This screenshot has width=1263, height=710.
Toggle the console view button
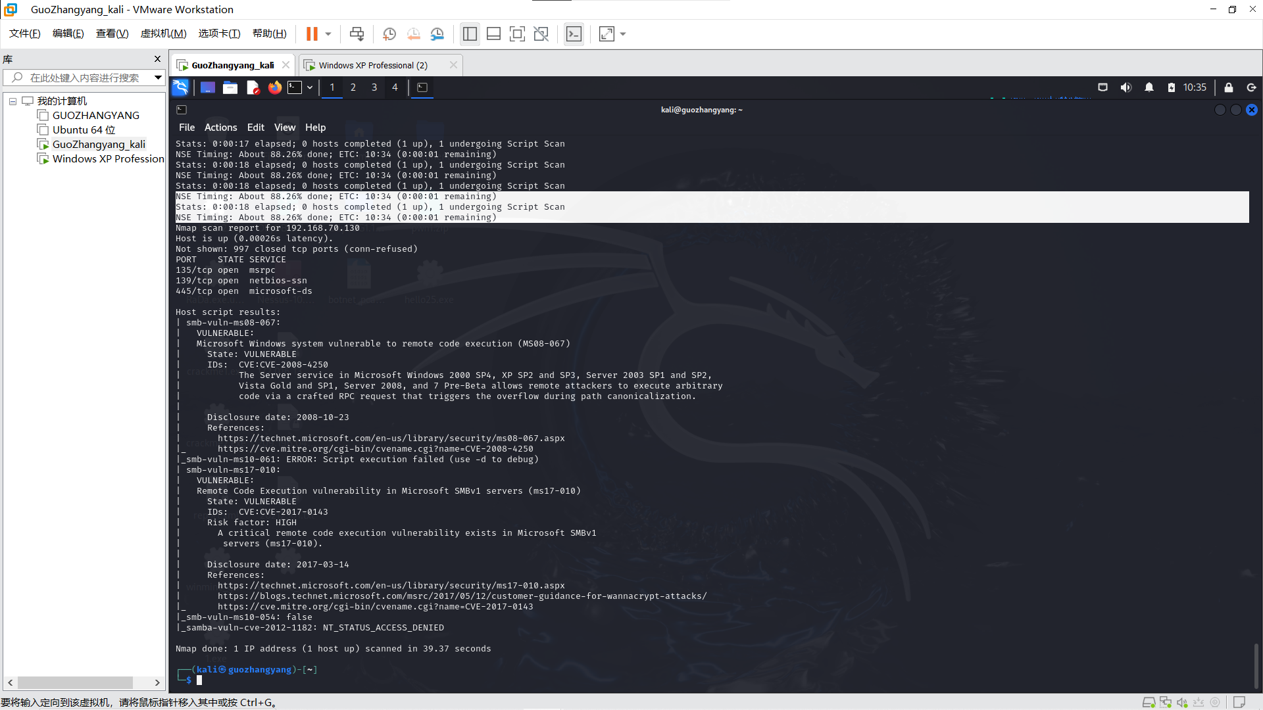tap(574, 34)
